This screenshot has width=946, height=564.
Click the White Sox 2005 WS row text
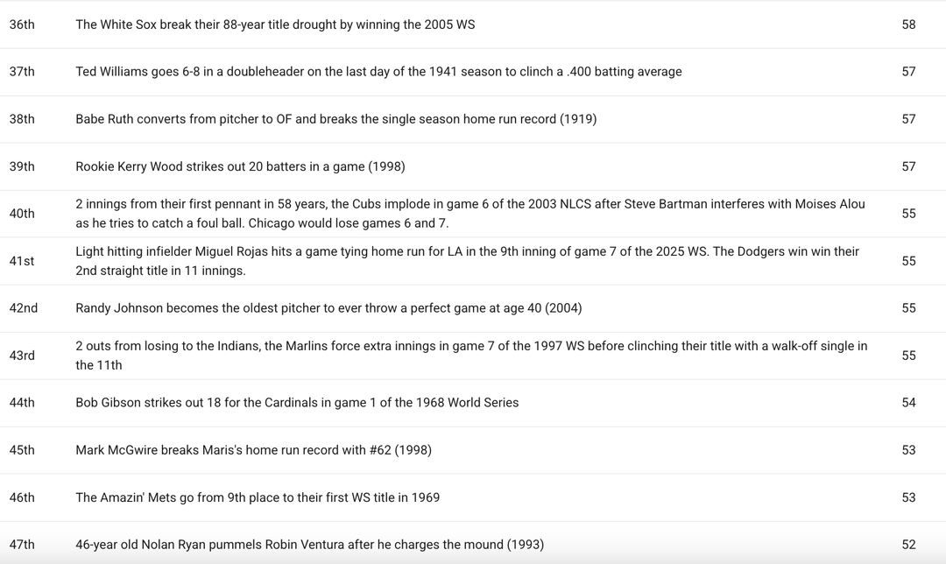(275, 25)
